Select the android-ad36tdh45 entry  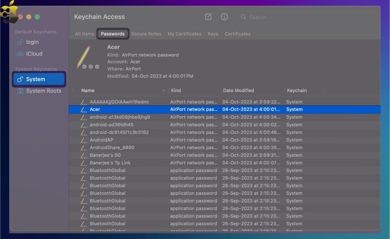tap(224, 125)
